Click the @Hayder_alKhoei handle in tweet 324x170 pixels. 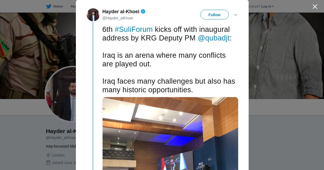[118, 18]
